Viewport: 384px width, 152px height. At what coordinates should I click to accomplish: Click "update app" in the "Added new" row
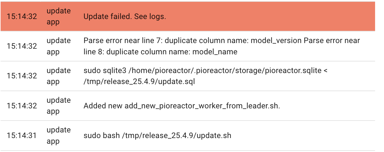click(59, 106)
